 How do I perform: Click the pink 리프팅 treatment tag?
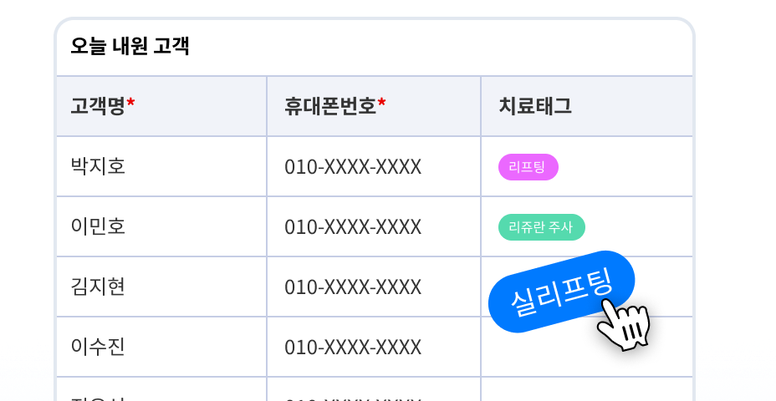(x=528, y=167)
